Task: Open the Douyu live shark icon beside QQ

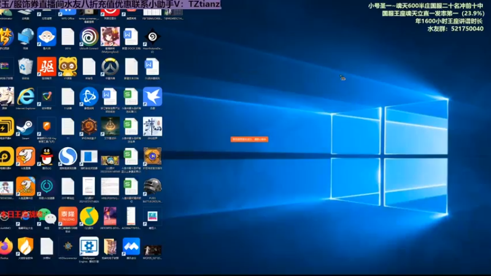Action: pyautogui.click(x=26, y=156)
